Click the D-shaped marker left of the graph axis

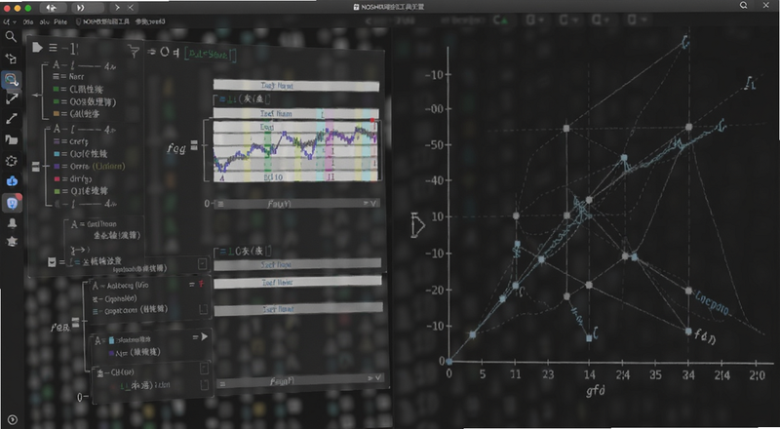click(417, 225)
